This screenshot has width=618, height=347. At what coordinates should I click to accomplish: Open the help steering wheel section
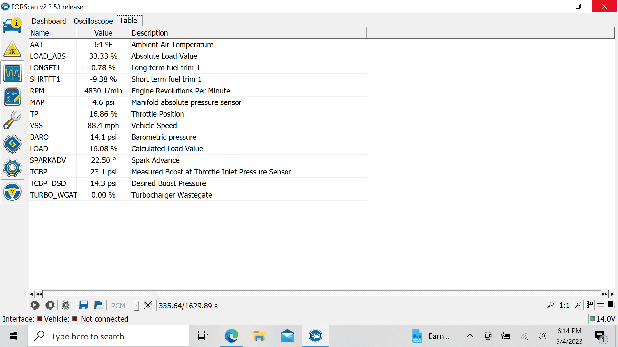coord(12,192)
